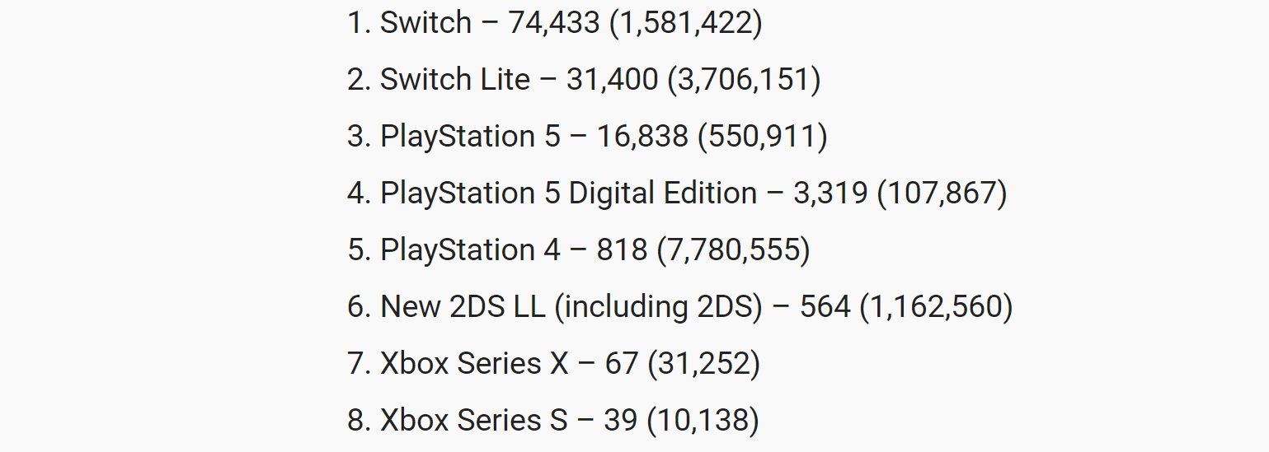The width and height of the screenshot is (1269, 452).
Task: Select the 7,780,555 PlayStation 4 total
Action: point(733,250)
